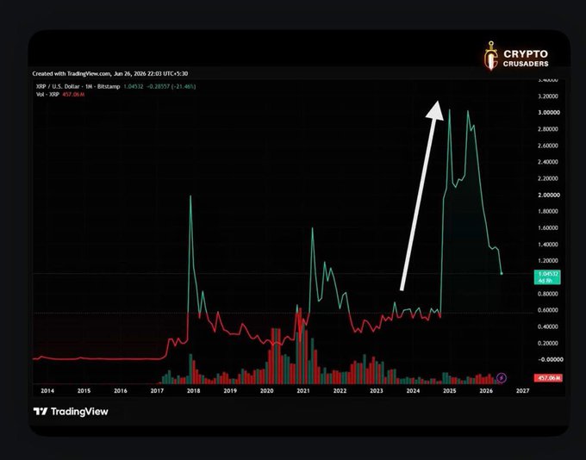Click the 3.00000 price axis label
The width and height of the screenshot is (586, 460).
549,113
